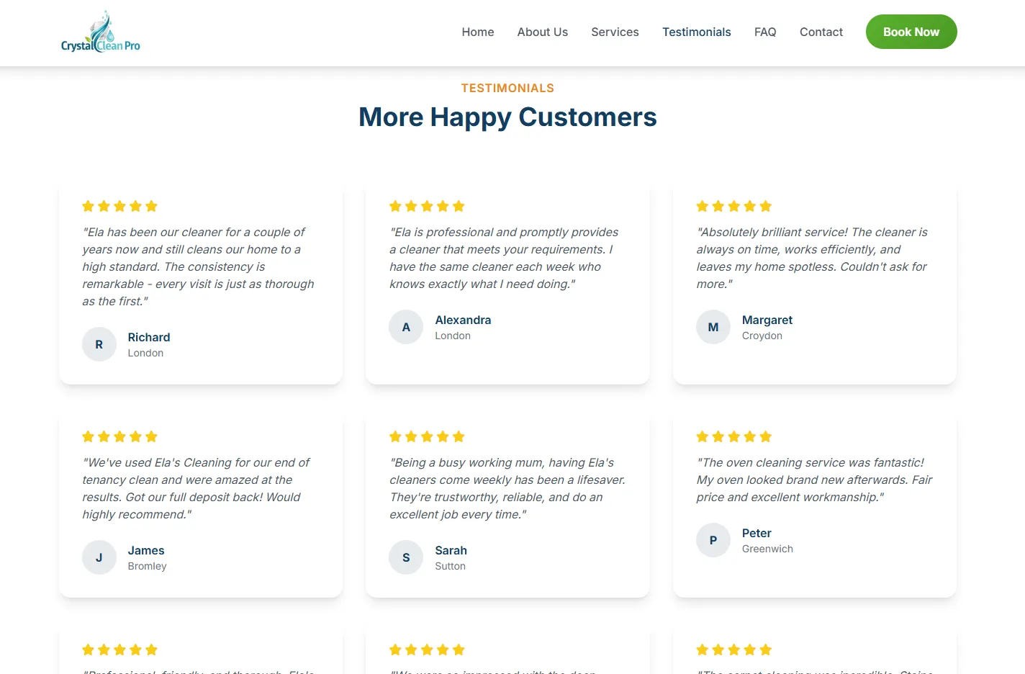Open the Contact page

click(x=821, y=32)
